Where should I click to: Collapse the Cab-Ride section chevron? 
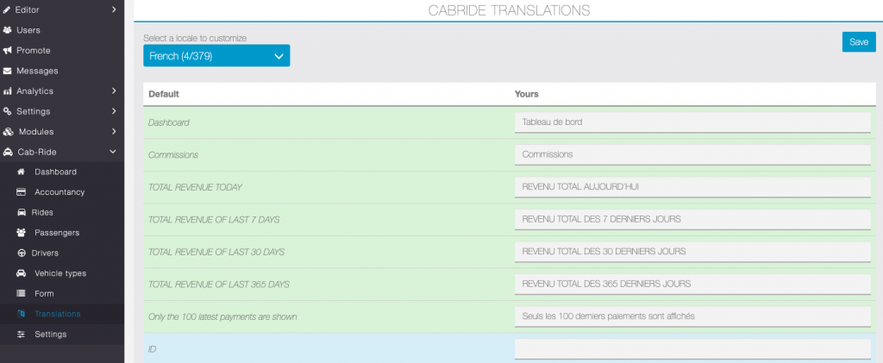pyautogui.click(x=114, y=152)
